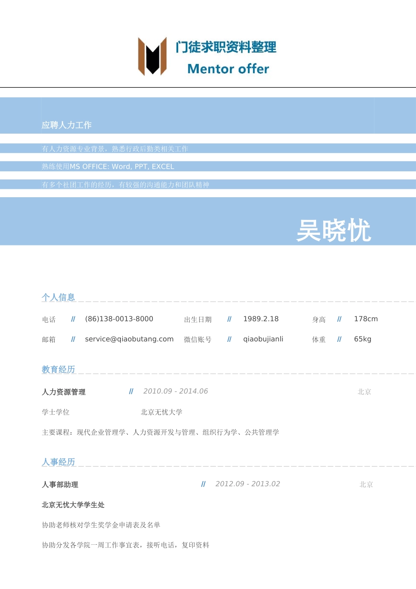Select the 应聘人力工作 header banner
Viewport: 416px width, 589px height.
coord(67,125)
